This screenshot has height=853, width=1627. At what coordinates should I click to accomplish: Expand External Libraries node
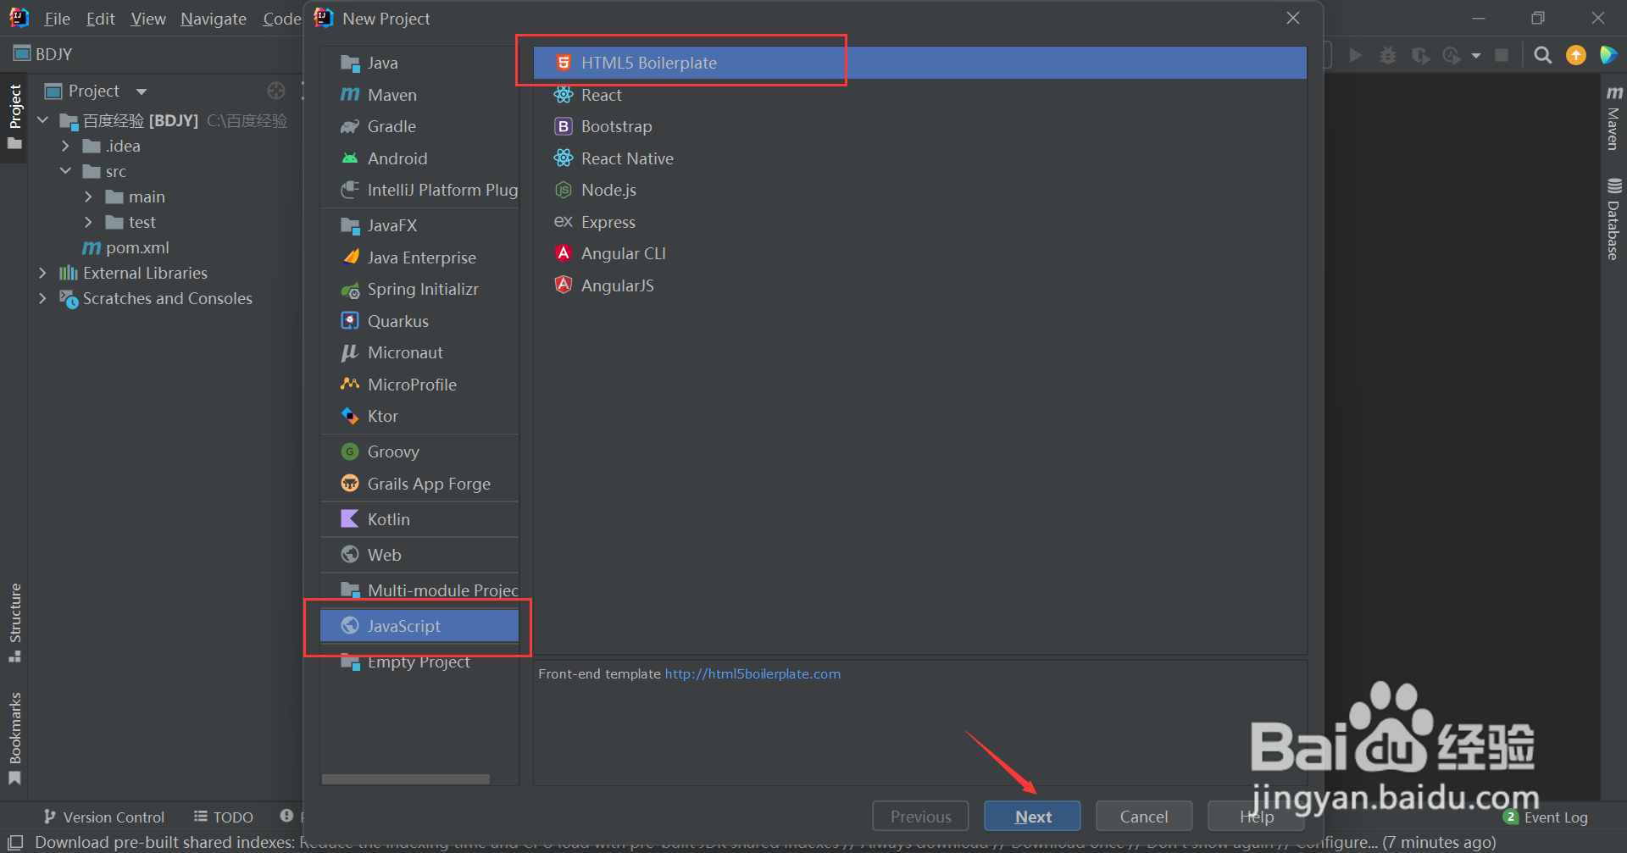click(x=42, y=273)
